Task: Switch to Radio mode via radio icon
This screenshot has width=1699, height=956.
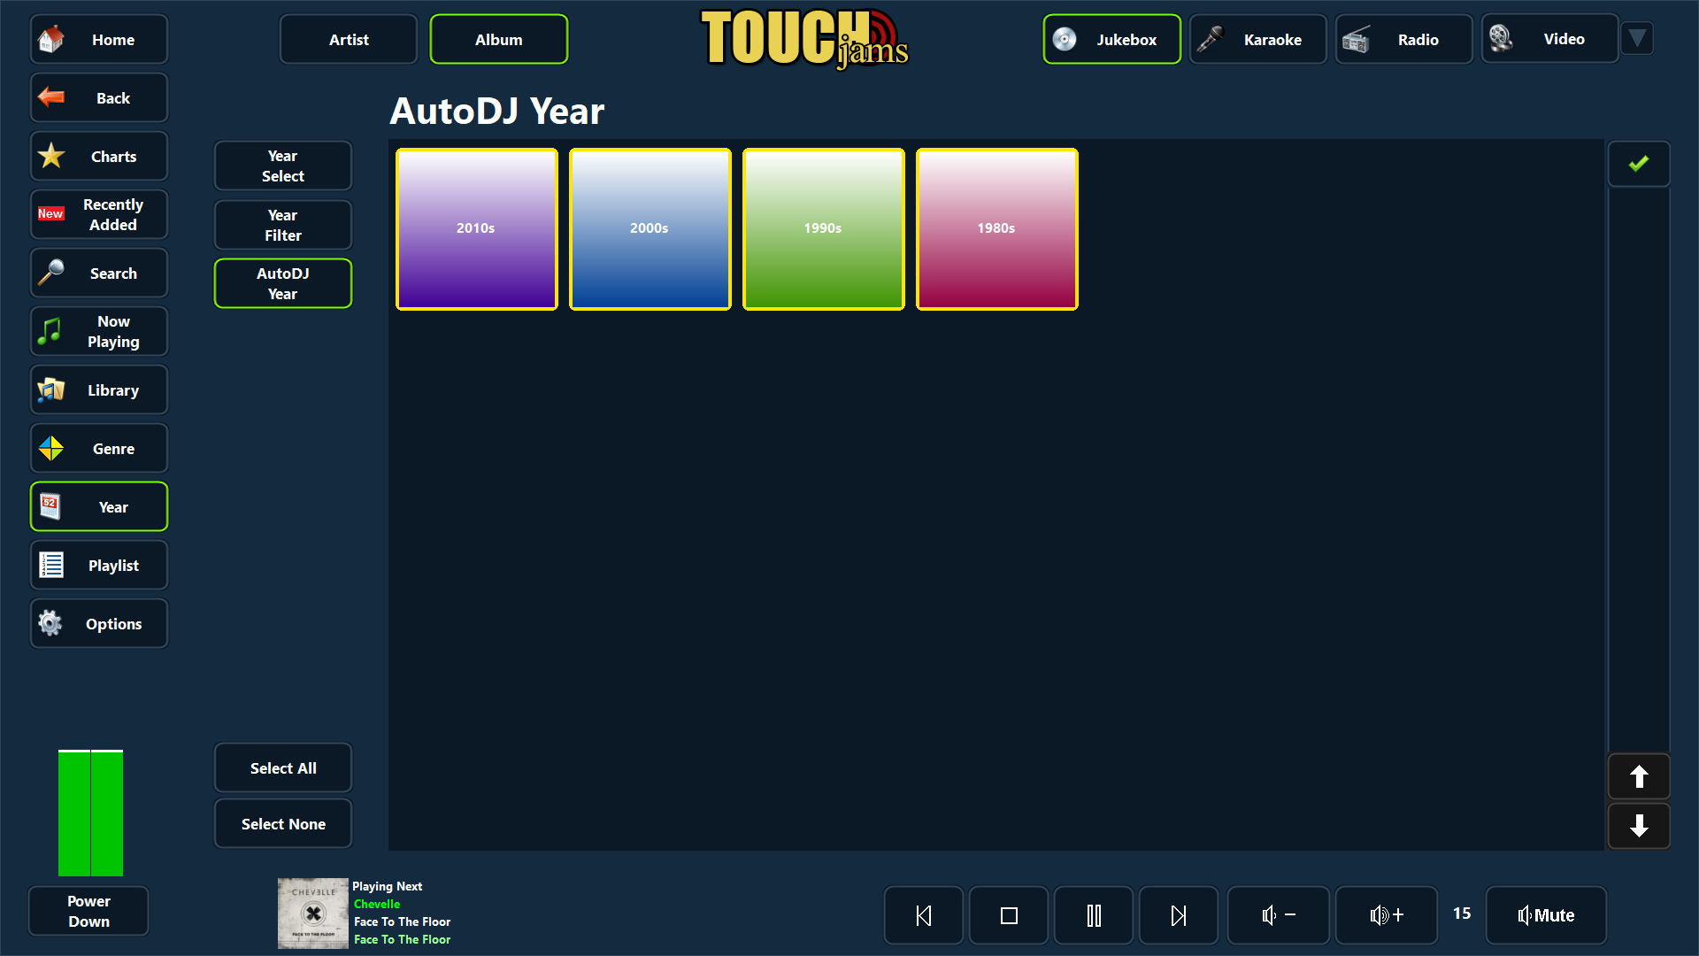Action: coord(1357,39)
